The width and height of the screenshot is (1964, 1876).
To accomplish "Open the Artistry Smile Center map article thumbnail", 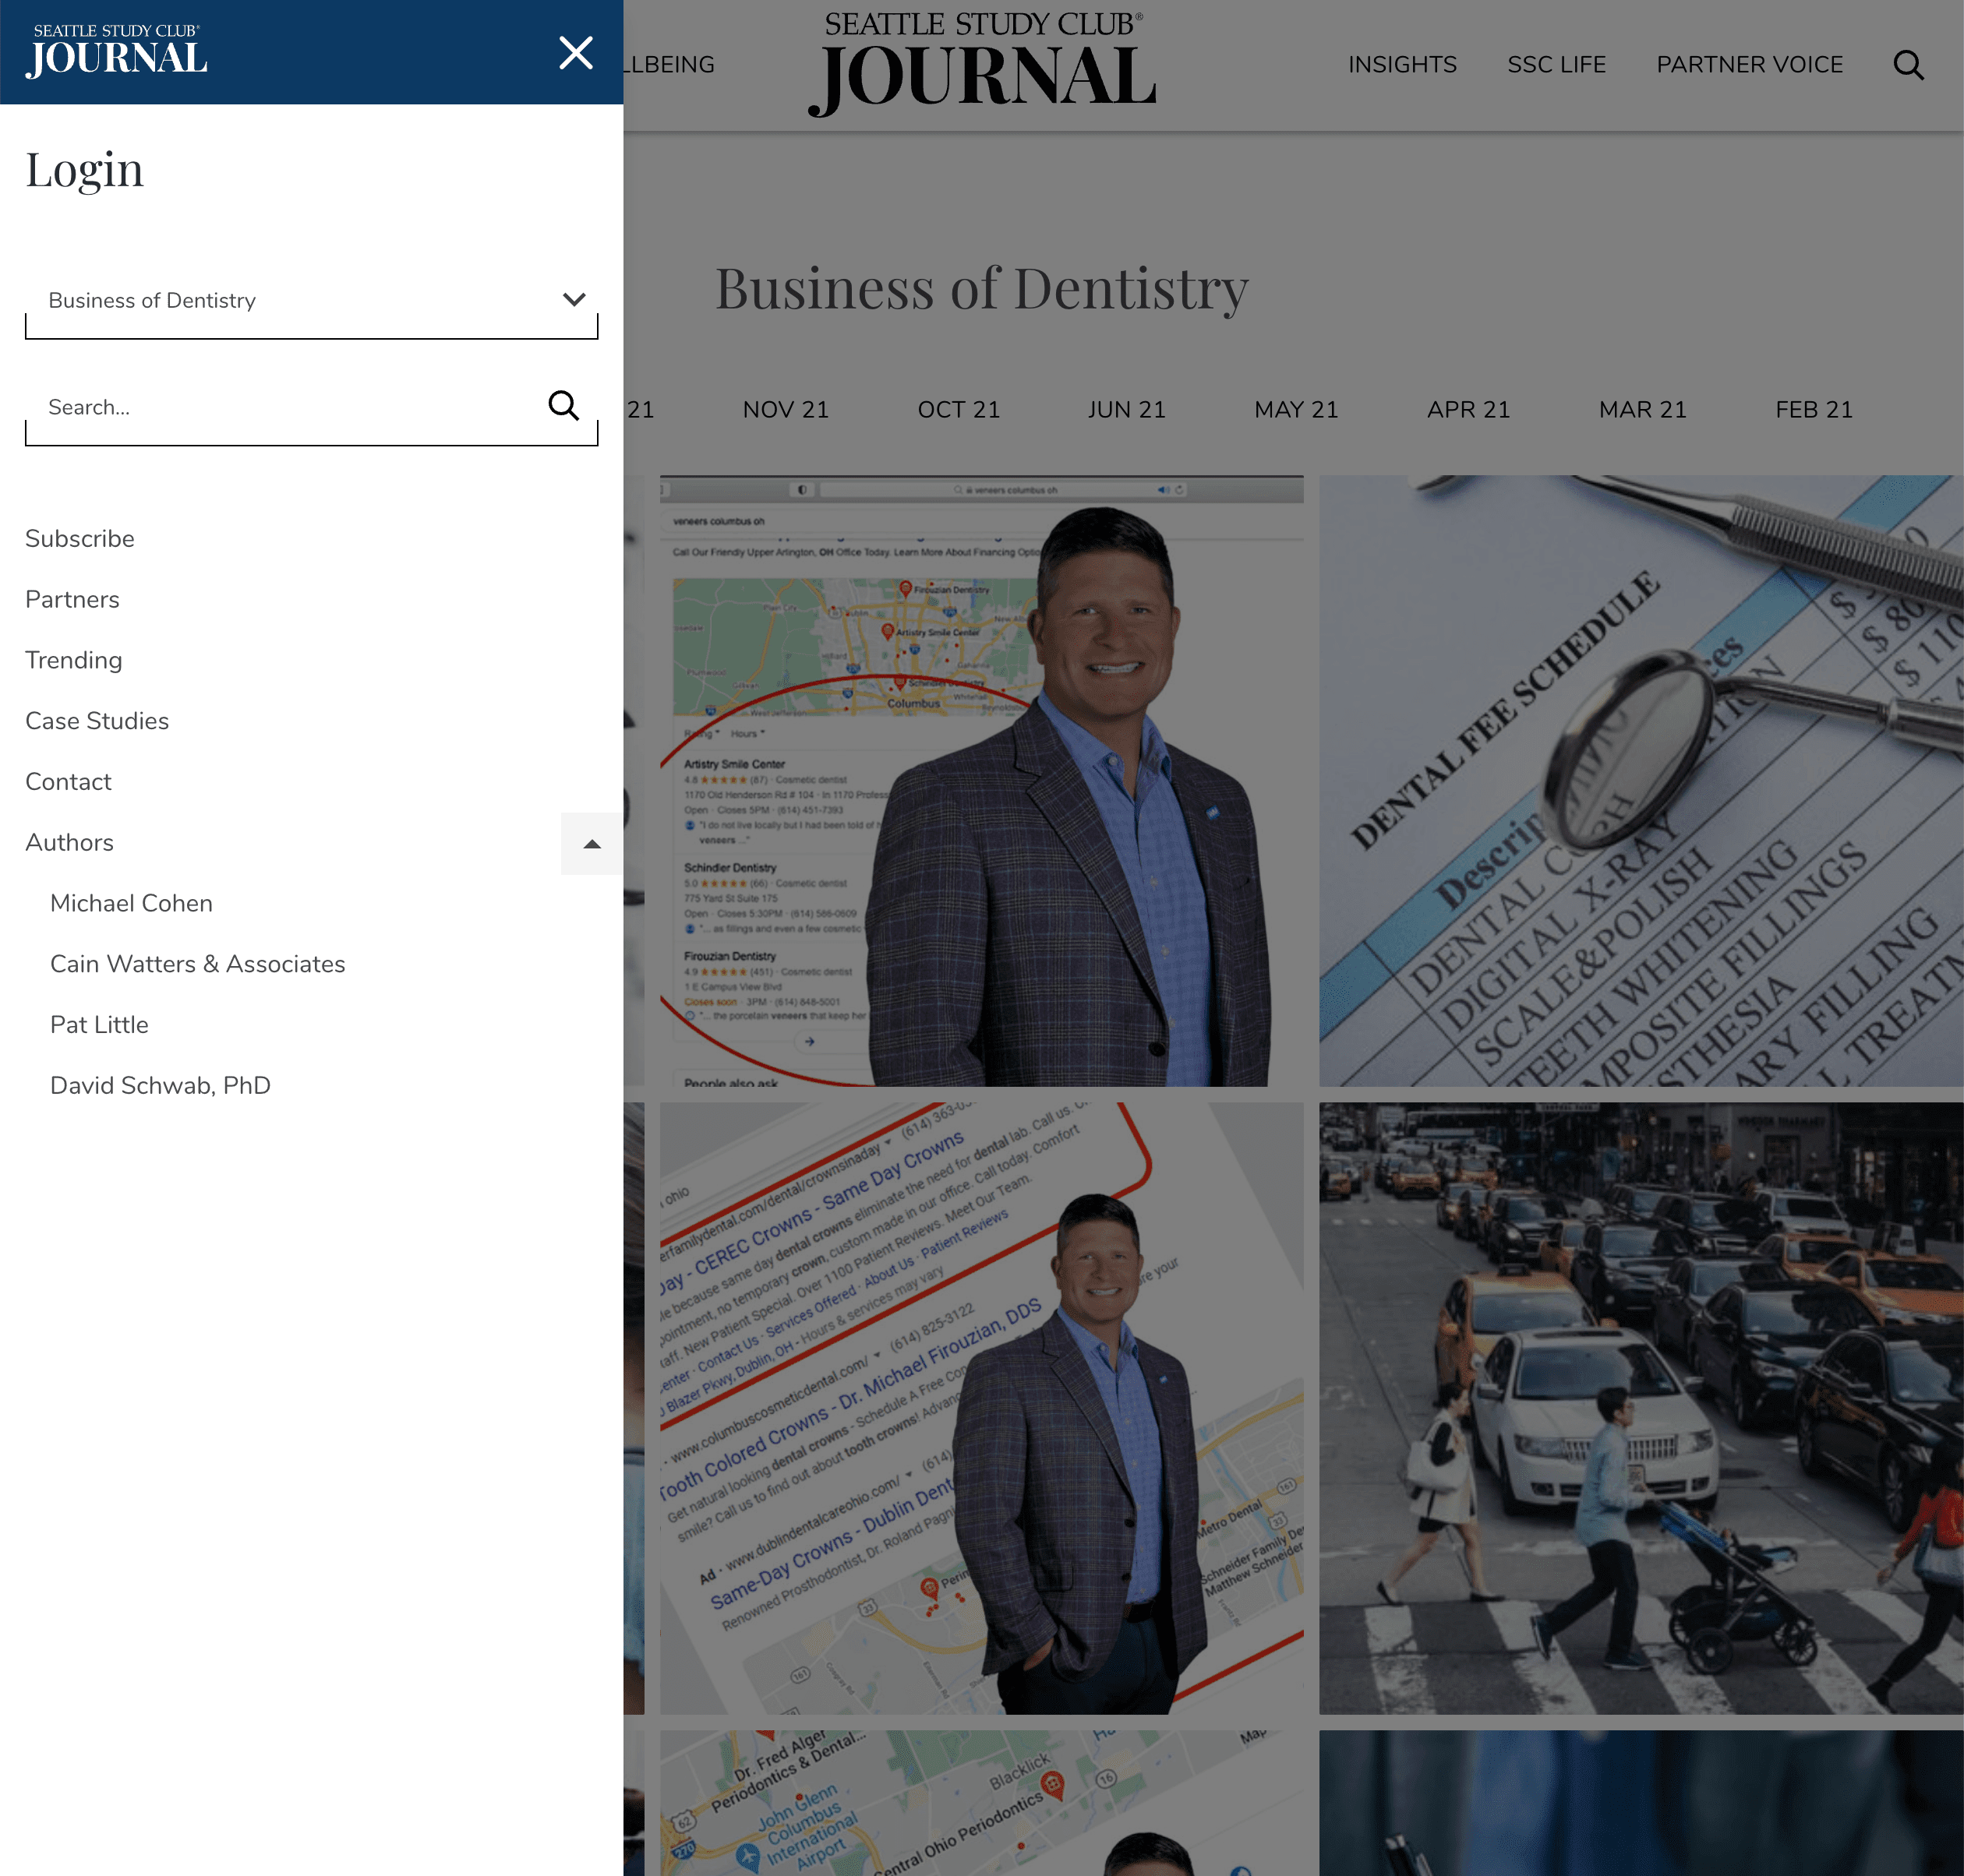I will coord(981,781).
